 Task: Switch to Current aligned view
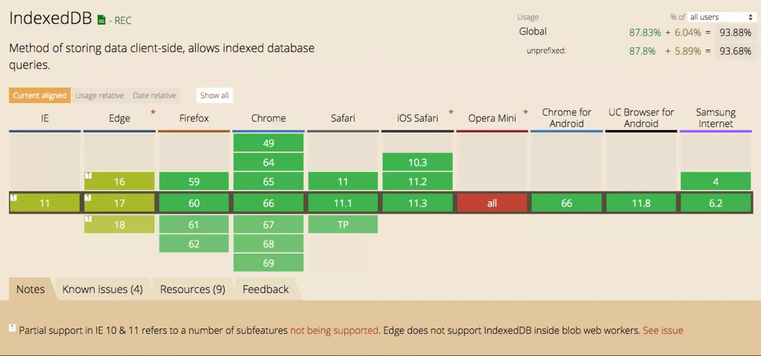pyautogui.click(x=39, y=95)
